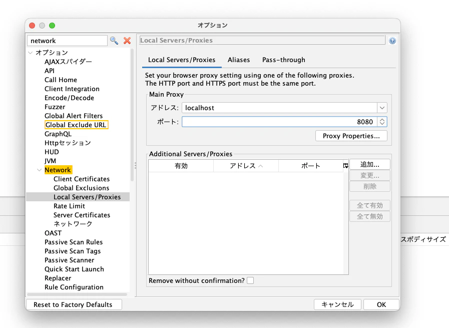Select Rate Limit tree item

click(x=69, y=206)
